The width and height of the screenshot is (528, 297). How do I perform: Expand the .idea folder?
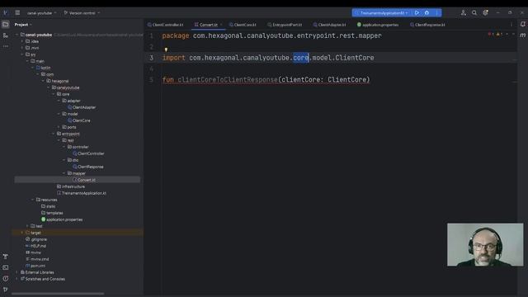point(22,41)
